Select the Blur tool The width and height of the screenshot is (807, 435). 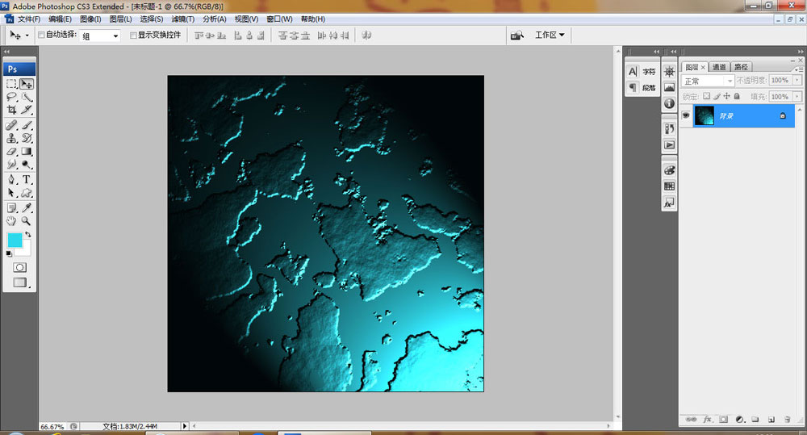point(12,164)
